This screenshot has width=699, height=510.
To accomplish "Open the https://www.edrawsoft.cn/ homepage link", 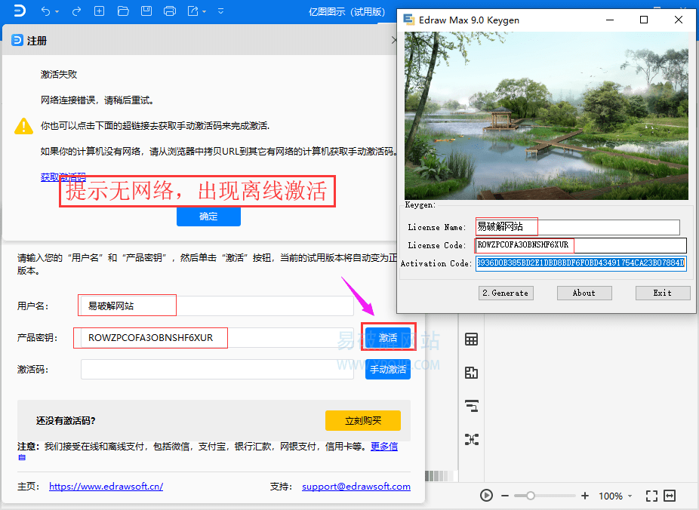I will coord(106,487).
